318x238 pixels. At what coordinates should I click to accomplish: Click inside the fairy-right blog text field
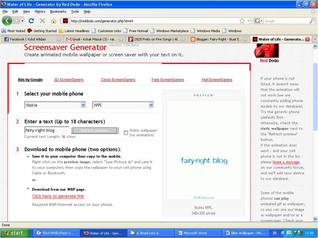[x=46, y=130]
